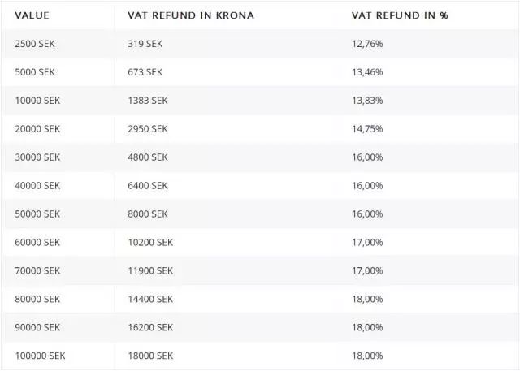Click the 14400 SEK refund cell
The width and height of the screenshot is (520, 371).
pos(150,299)
